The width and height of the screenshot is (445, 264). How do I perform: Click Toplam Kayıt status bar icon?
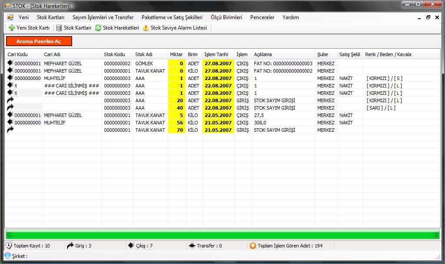point(9,246)
